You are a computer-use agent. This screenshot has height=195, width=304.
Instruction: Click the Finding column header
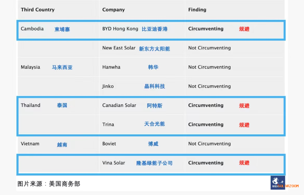point(197,10)
